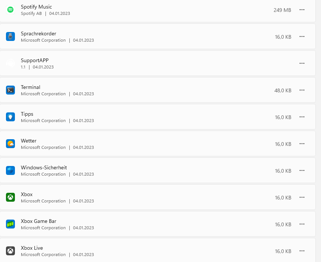
Task: Click the Sprachrekorder app icon
Action: [x=10, y=36]
